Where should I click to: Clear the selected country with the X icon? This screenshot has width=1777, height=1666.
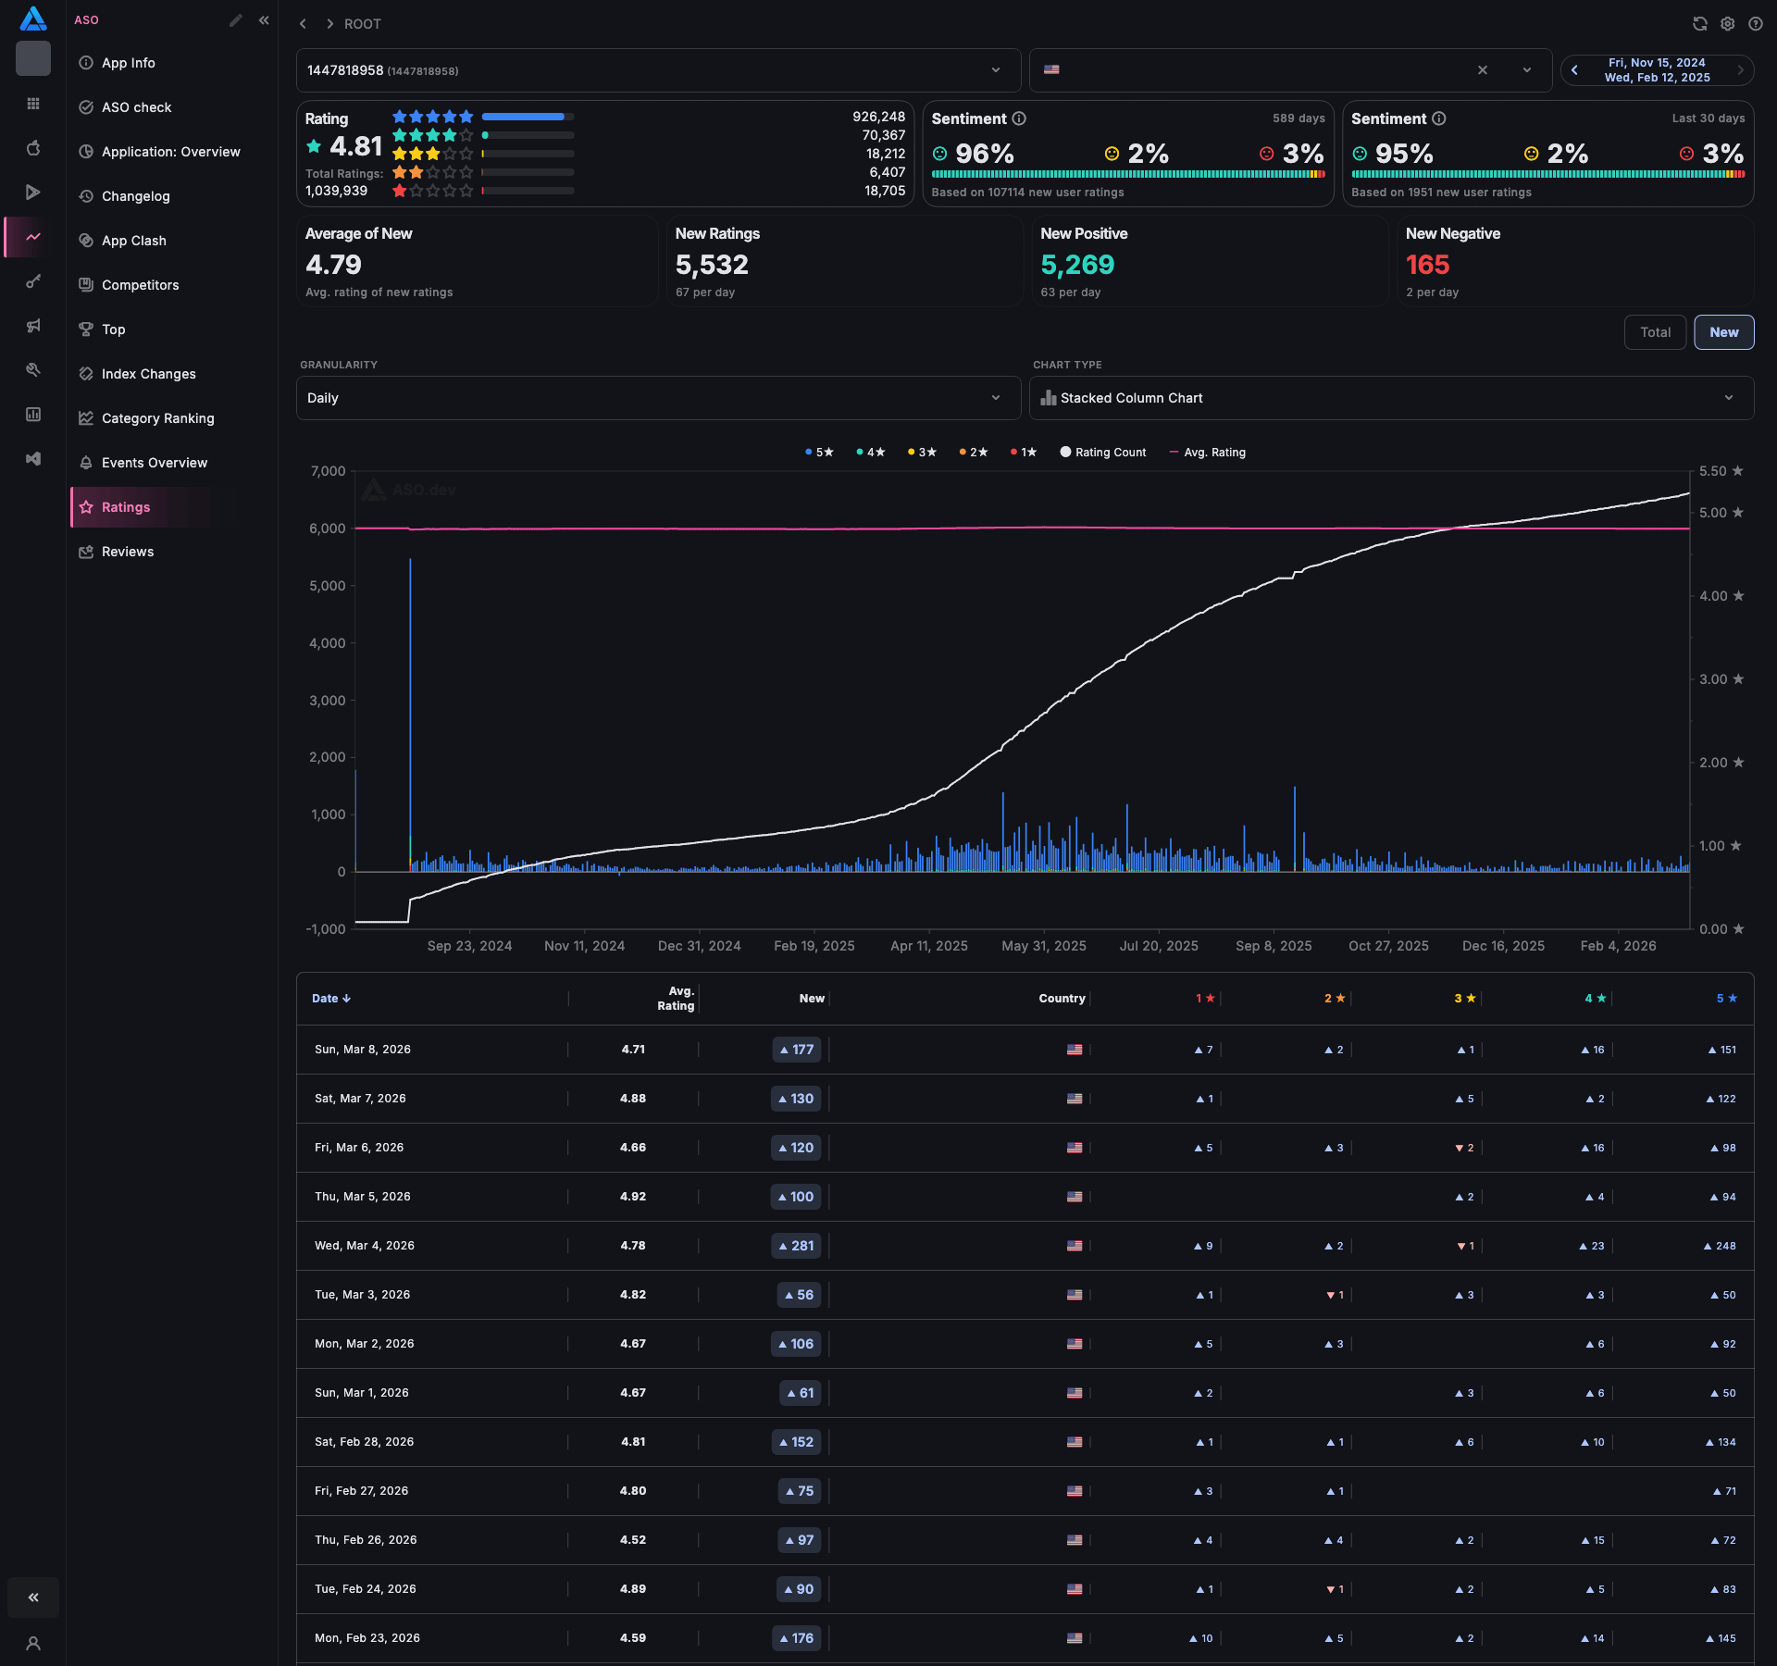[x=1483, y=70]
